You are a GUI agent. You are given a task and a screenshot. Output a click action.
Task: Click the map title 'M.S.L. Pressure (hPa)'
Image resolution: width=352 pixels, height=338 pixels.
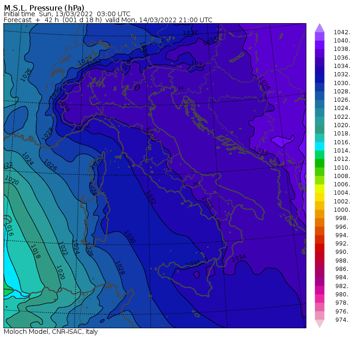coord(44,7)
